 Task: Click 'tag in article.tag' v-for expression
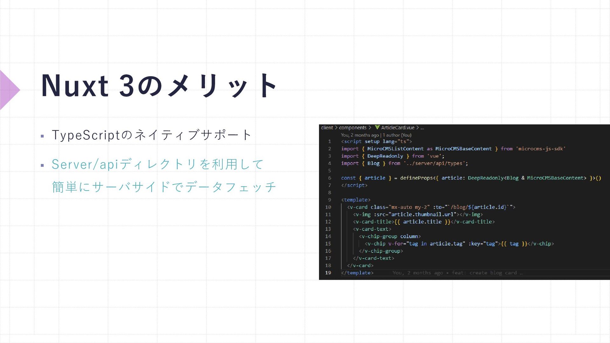[436, 244]
